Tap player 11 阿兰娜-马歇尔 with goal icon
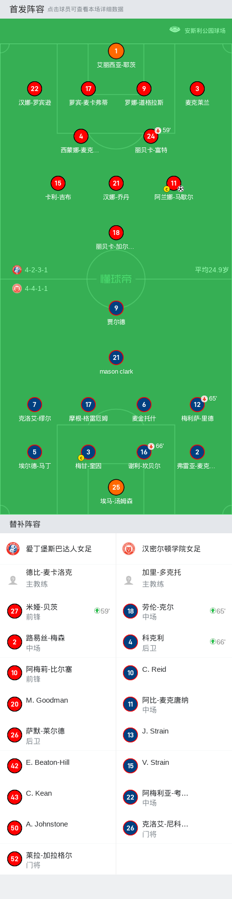This screenshot has height=899, width=232. tap(174, 183)
